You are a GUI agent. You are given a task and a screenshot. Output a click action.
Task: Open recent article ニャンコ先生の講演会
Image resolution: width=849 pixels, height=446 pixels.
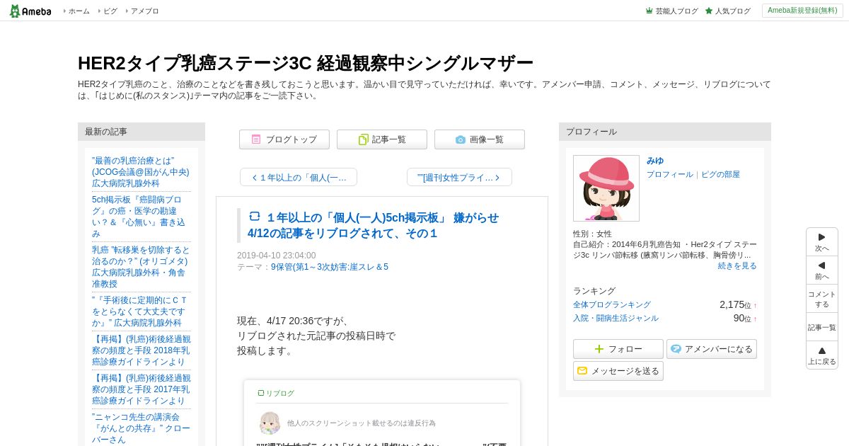(141, 428)
